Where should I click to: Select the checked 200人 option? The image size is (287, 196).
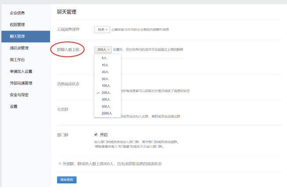(106, 92)
